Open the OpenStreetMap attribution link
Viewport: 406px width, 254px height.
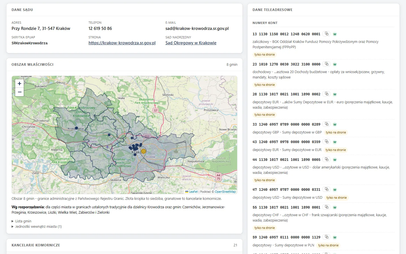(x=225, y=192)
